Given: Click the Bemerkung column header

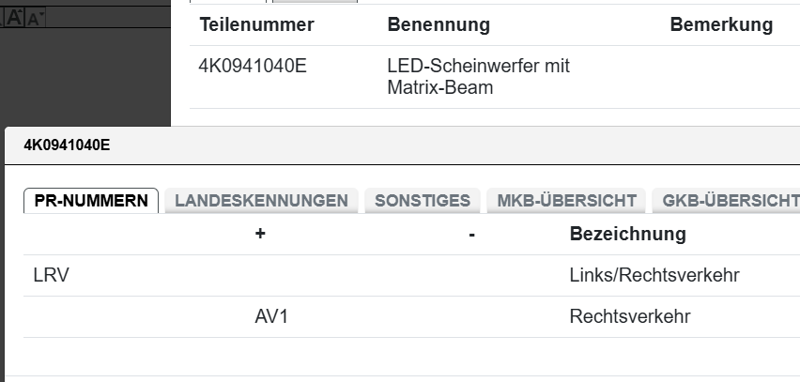Looking at the screenshot, I should (721, 25).
